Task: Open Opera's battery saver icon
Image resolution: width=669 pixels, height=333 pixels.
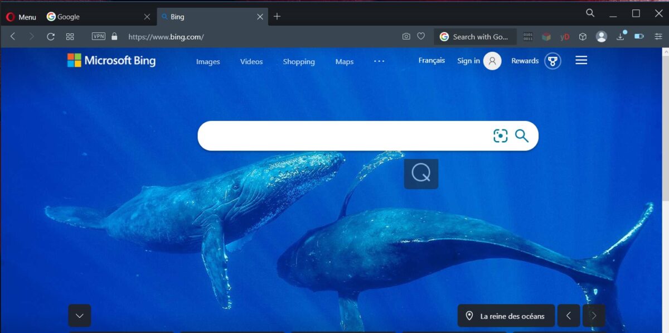Action: 639,36
